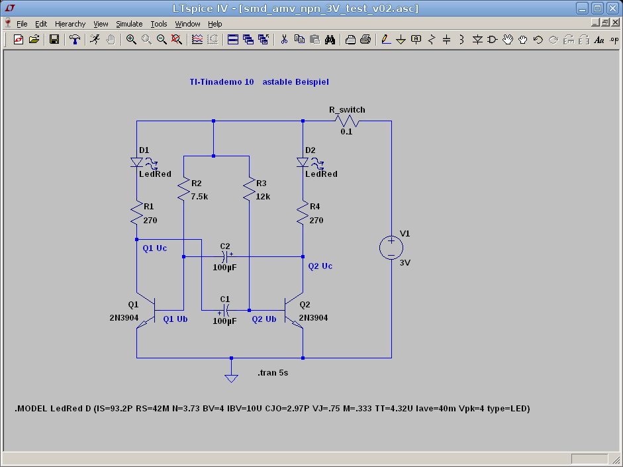Screen dimensions: 623x467
Task: Open the Window menu
Action: pos(187,24)
